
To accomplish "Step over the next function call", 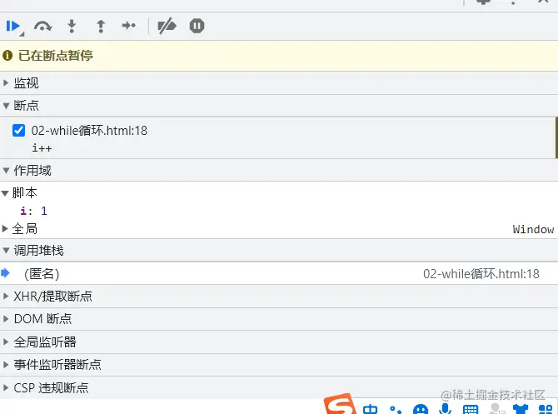I will (x=42, y=27).
